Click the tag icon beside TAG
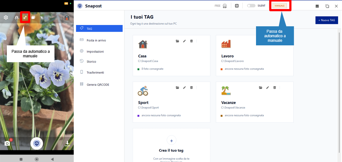342x162 pixels. pos(82,28)
